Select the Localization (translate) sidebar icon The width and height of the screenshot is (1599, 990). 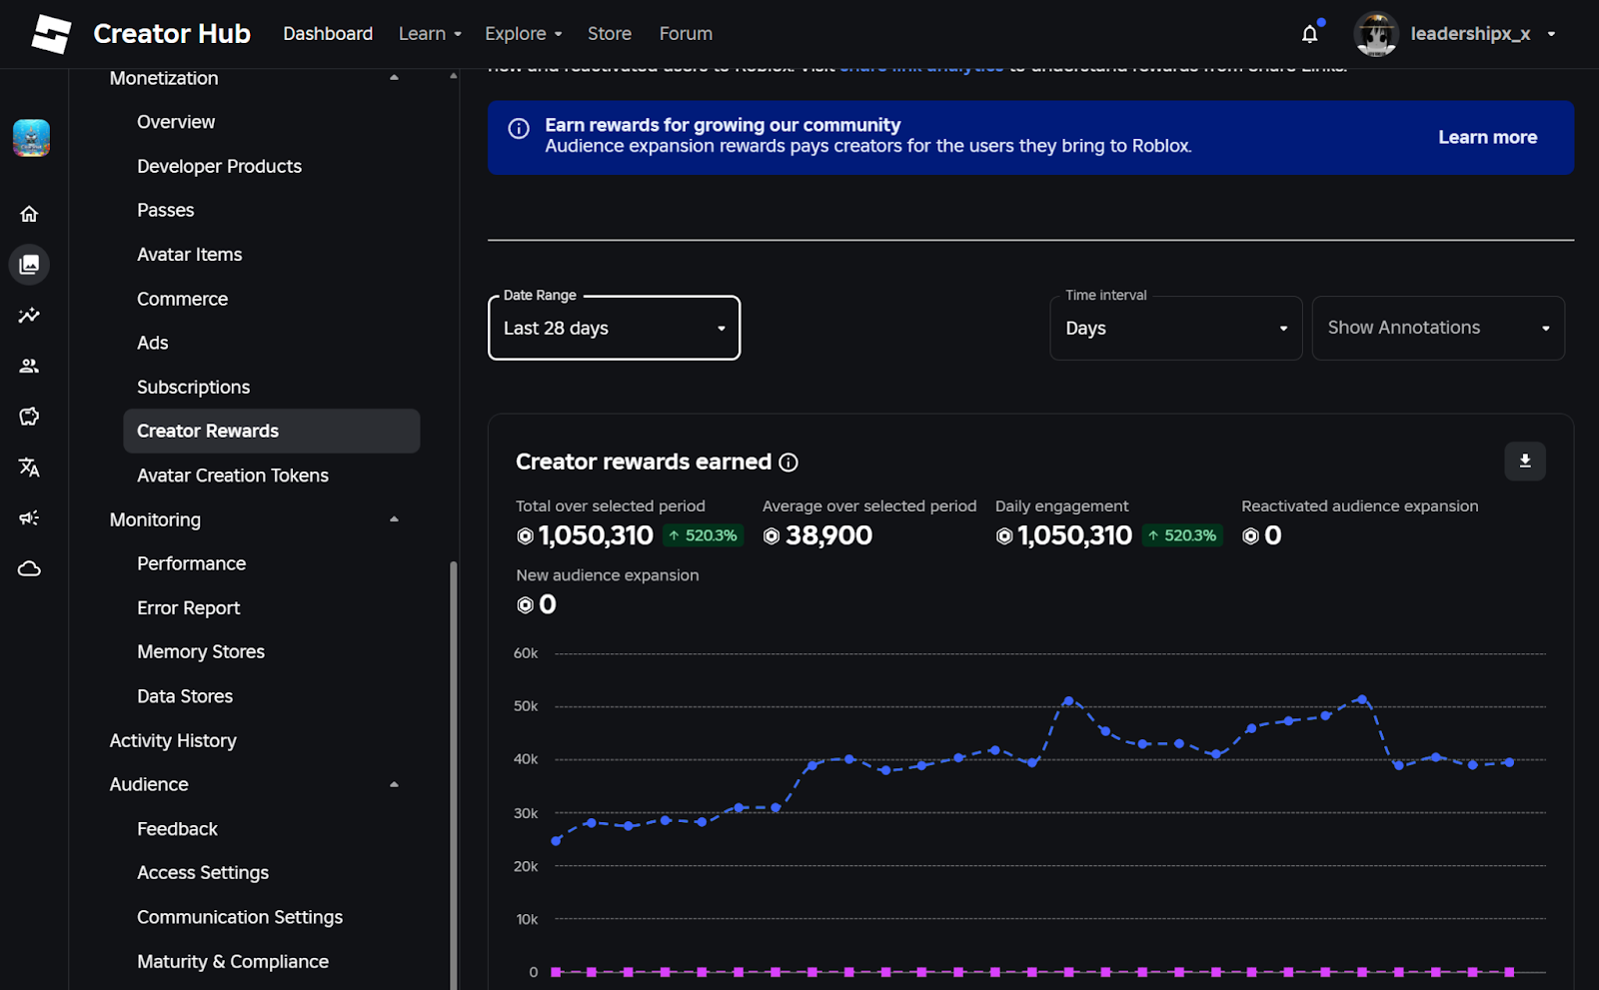click(x=29, y=468)
